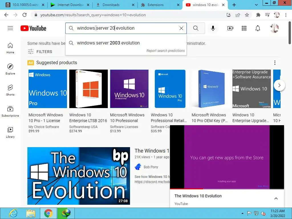Click the My Choice Software seller text
Screen dimensions: 292x219
pyautogui.click(x=44, y=127)
